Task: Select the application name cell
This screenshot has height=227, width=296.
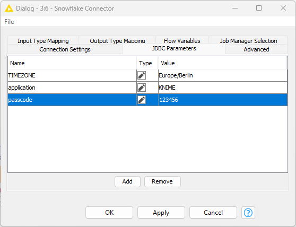Action: click(x=72, y=88)
